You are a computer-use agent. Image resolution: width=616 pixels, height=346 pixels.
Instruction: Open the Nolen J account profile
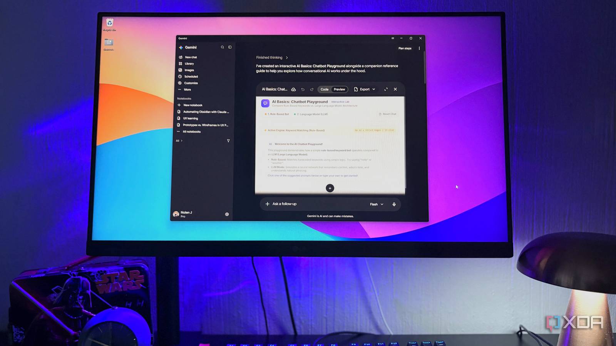point(182,214)
